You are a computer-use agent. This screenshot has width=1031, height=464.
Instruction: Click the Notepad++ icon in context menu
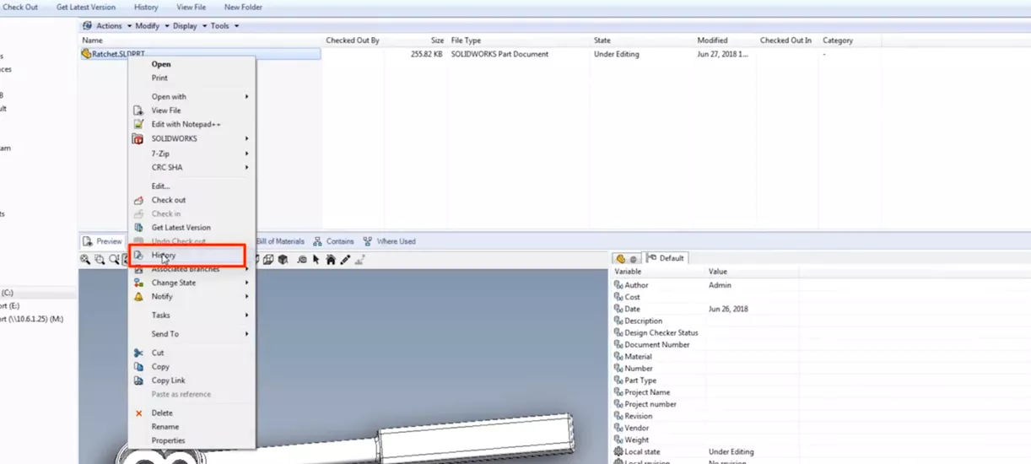point(138,124)
